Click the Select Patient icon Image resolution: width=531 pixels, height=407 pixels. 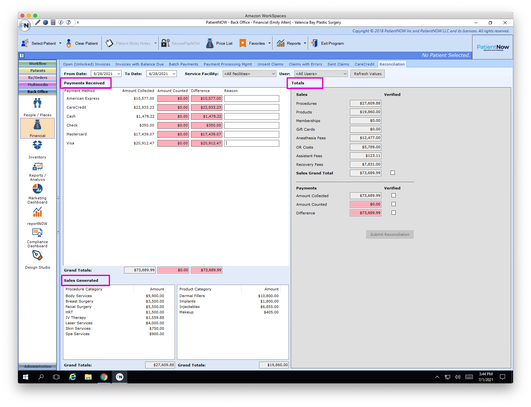pos(25,43)
